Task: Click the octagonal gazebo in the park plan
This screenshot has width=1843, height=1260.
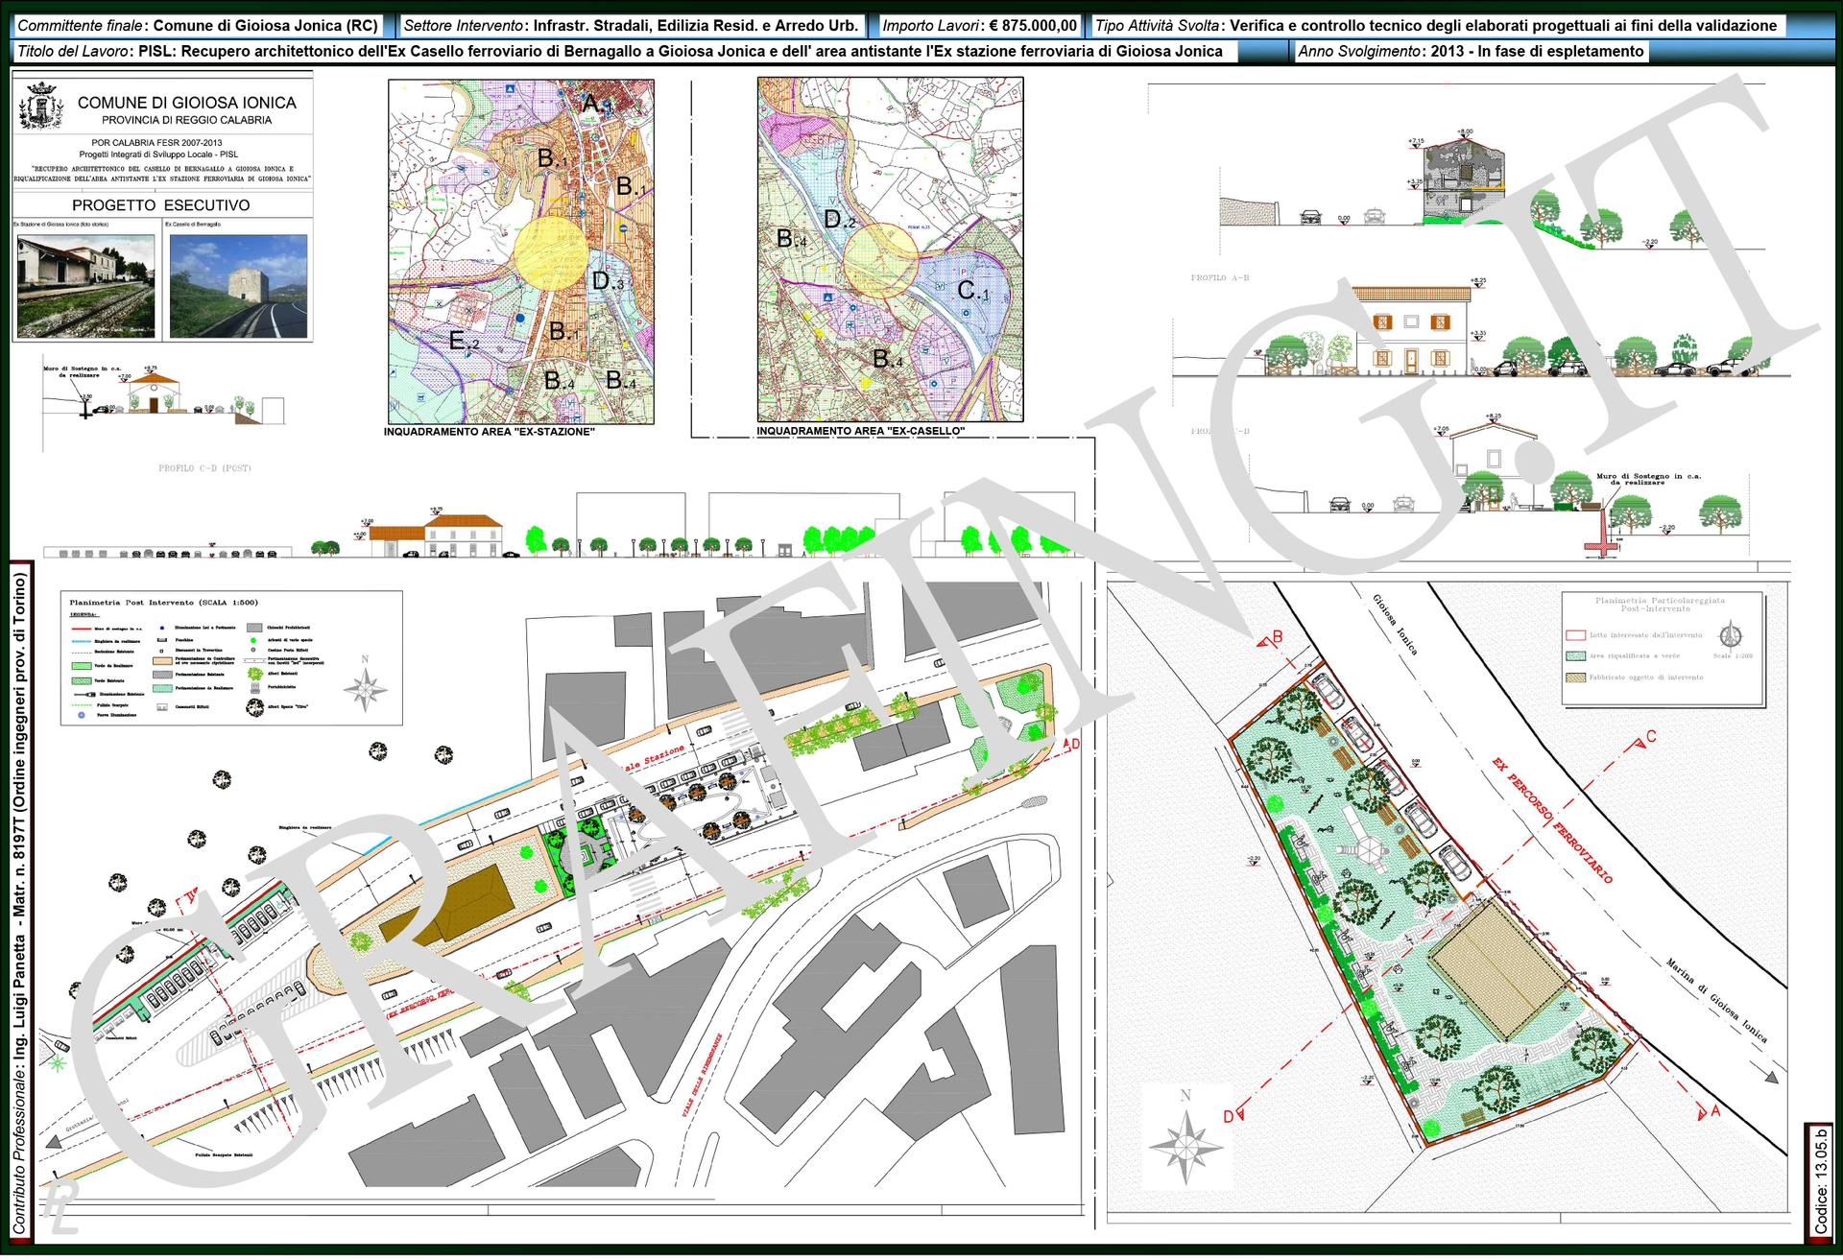Action: tap(1370, 848)
